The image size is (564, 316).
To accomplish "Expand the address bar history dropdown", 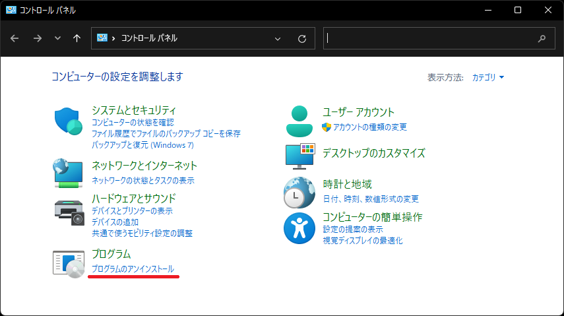I will click(x=278, y=38).
